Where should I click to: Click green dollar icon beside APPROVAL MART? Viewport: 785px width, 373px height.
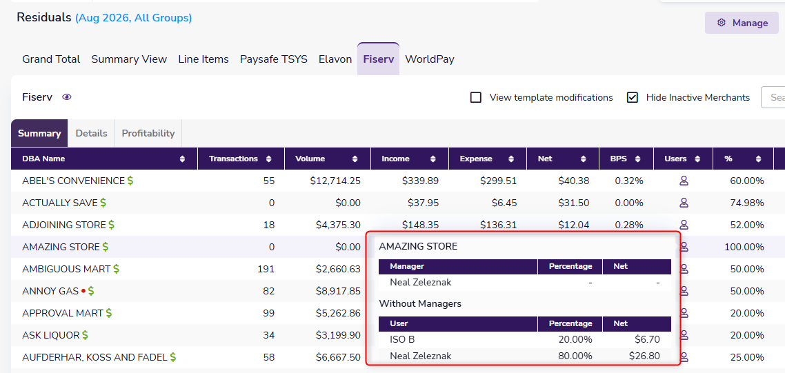[108, 313]
